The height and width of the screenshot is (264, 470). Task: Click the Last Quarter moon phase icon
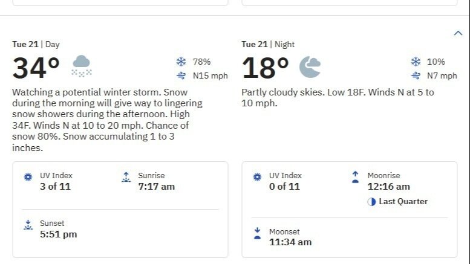pos(371,202)
